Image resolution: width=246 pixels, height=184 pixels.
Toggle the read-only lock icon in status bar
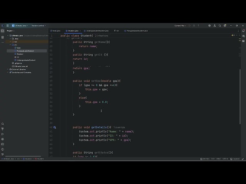[x=243, y=159]
